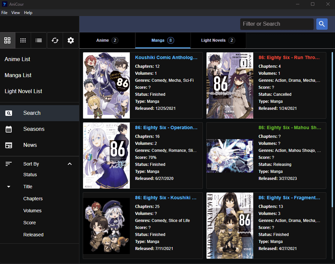Toggle sort direction arrow beside Title
The height and width of the screenshot is (264, 335).
click(x=9, y=187)
